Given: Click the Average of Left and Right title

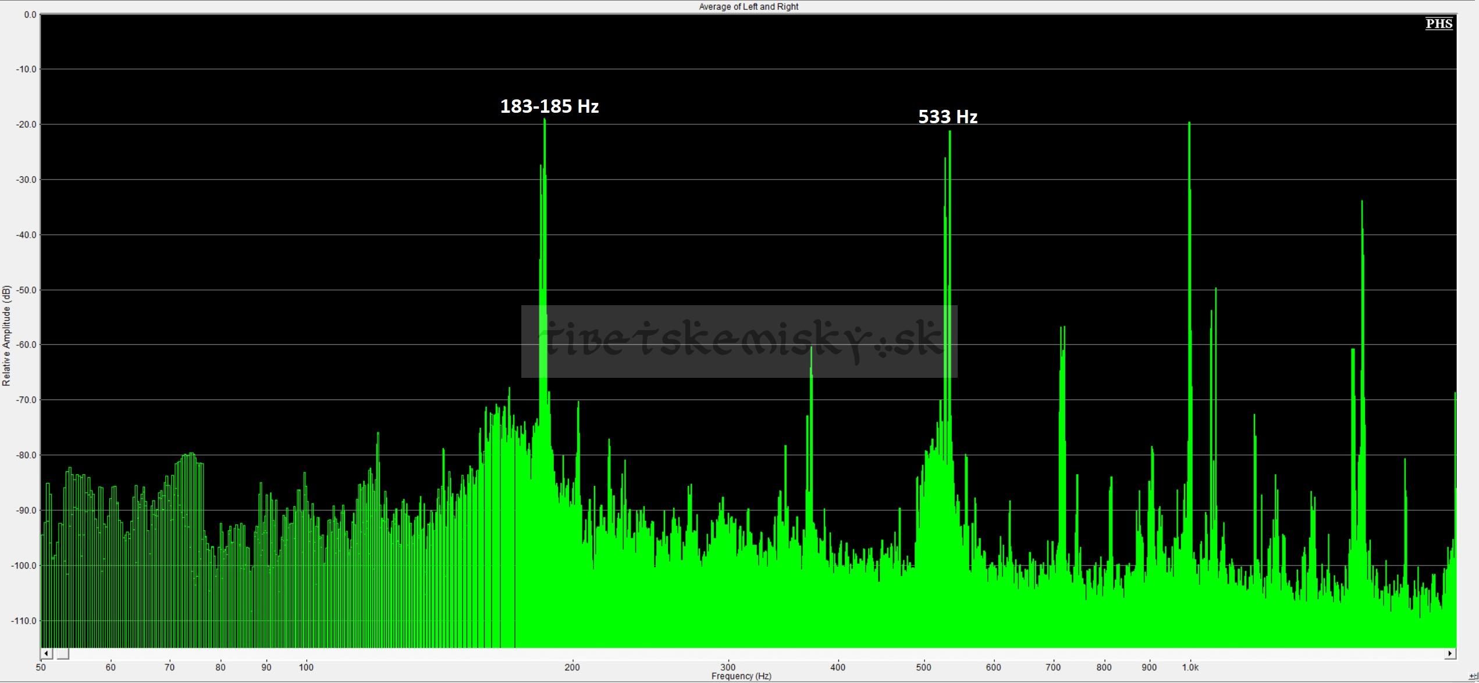Looking at the screenshot, I should [748, 6].
